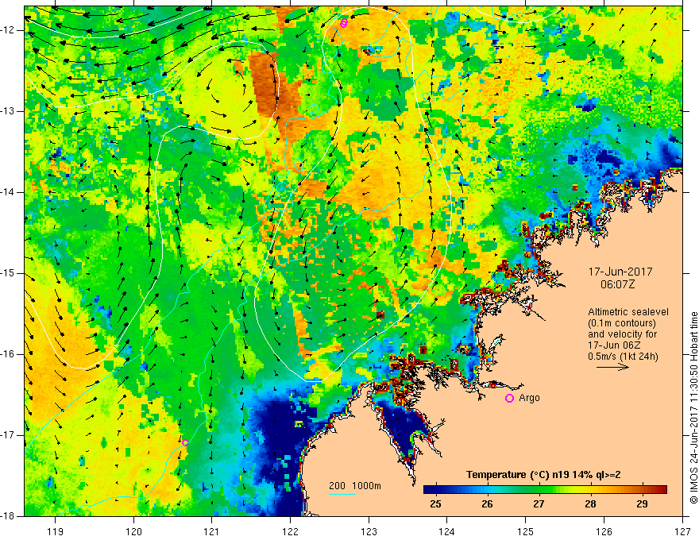
Task: Click longitude axis label "119"
Action: click(56, 531)
